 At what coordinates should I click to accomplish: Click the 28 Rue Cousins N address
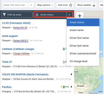tap(34, 79)
